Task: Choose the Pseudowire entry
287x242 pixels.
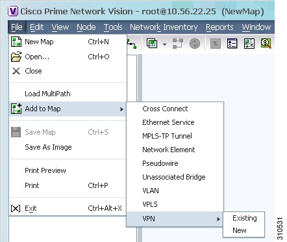Action: coord(160,163)
